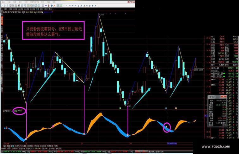Click the blue four-way cross toolbar icon
This screenshot has width=239, height=154.
(x=52, y=6)
